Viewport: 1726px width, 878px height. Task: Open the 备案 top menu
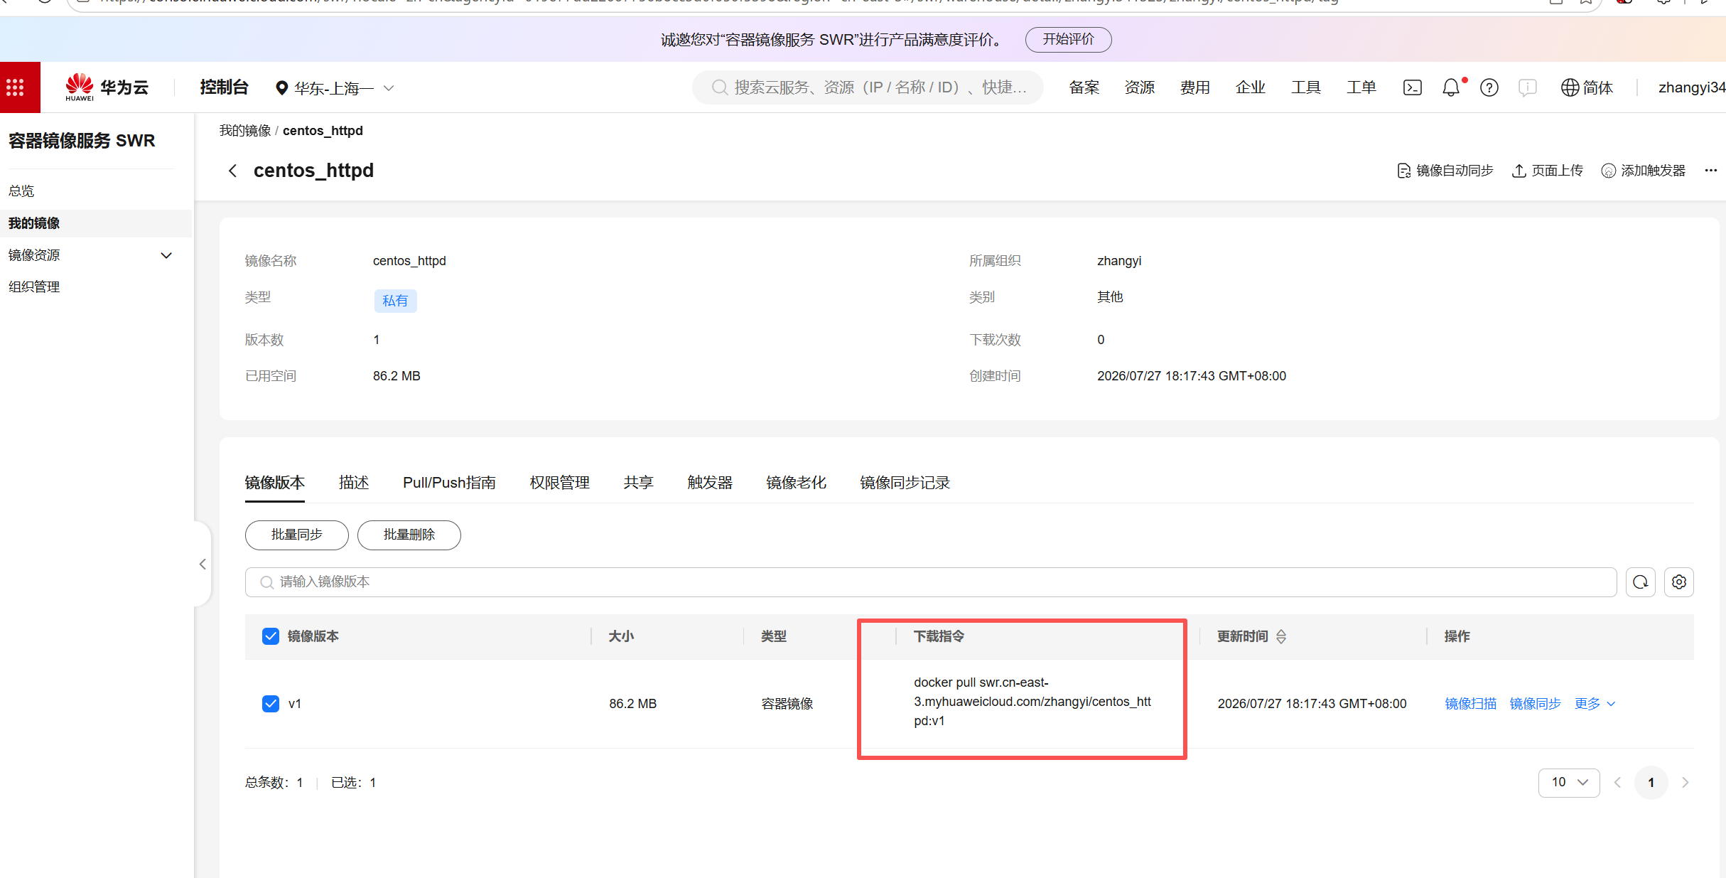[1084, 87]
